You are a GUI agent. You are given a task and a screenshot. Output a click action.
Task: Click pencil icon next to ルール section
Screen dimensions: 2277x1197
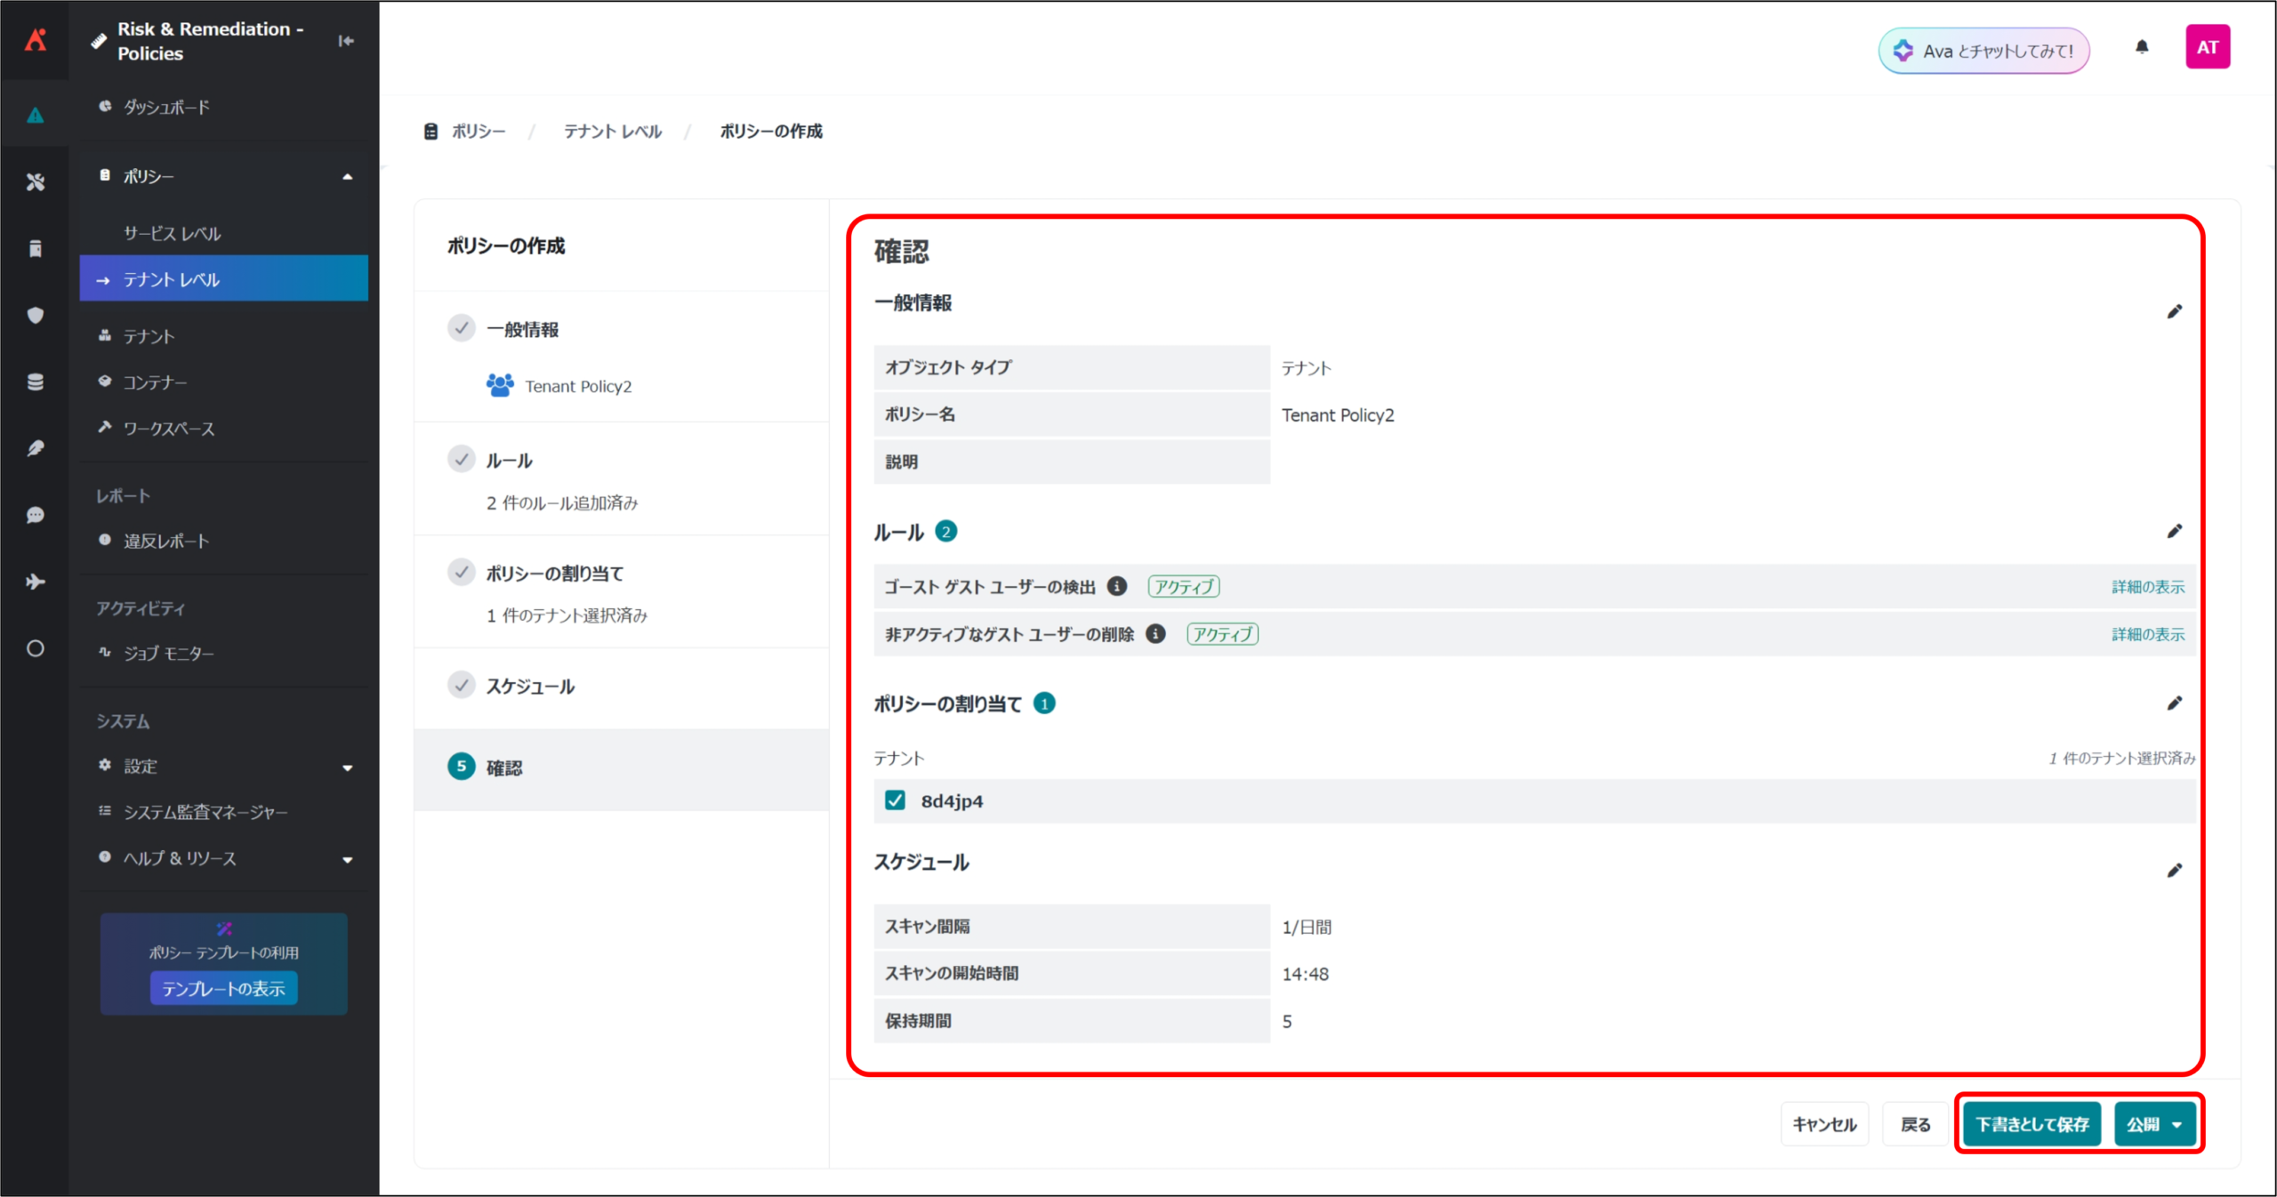pyautogui.click(x=2174, y=531)
